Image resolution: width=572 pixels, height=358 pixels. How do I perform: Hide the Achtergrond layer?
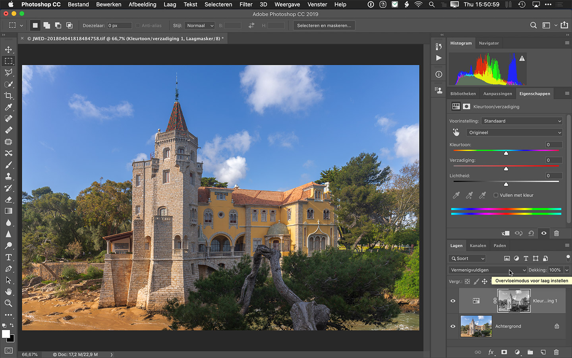coord(453,326)
